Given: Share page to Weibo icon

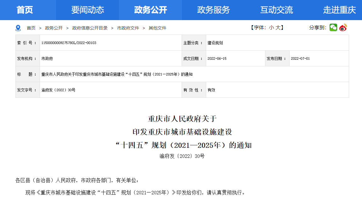Looking at the screenshot, I should (x=343, y=28).
